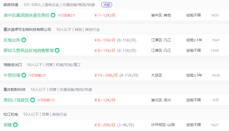Click company name 松江机电
Image resolution: width=229 pixels, height=131 pixels.
click(x=11, y=114)
